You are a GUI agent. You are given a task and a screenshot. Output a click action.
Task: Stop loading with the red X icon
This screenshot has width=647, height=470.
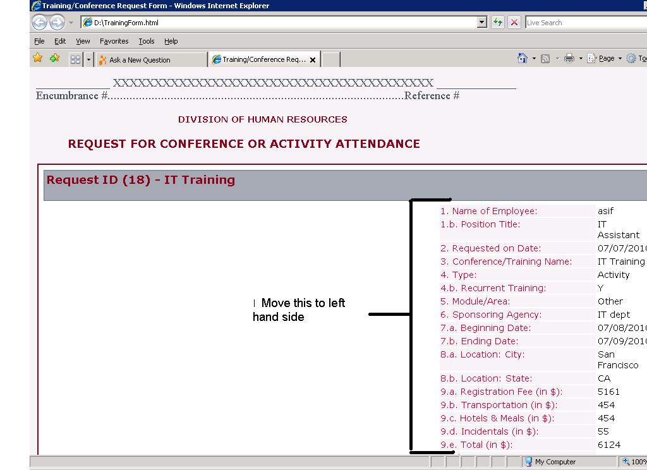point(514,22)
